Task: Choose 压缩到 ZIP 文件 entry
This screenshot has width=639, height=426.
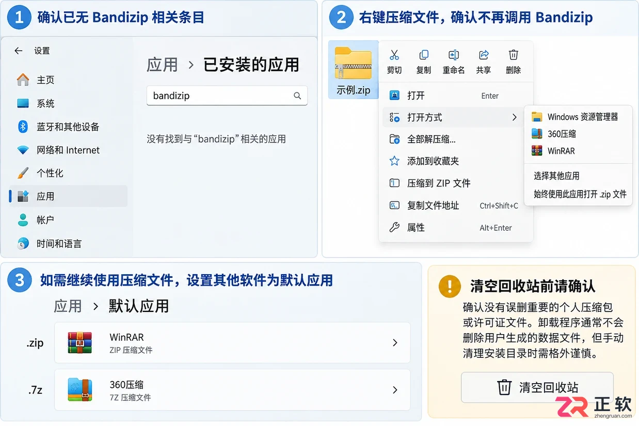Action: (456, 183)
